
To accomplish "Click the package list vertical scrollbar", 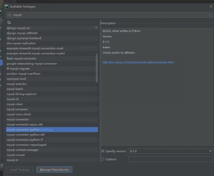I will (x=97, y=68).
